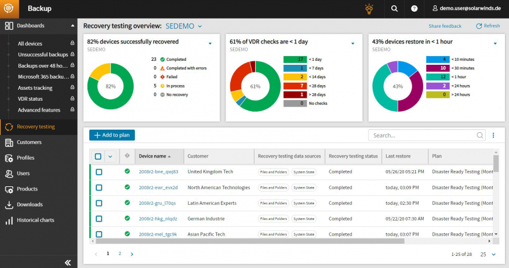This screenshot has width=509, height=268.
Task: Click the status column header diamond icon
Action: pyautogui.click(x=128, y=156)
